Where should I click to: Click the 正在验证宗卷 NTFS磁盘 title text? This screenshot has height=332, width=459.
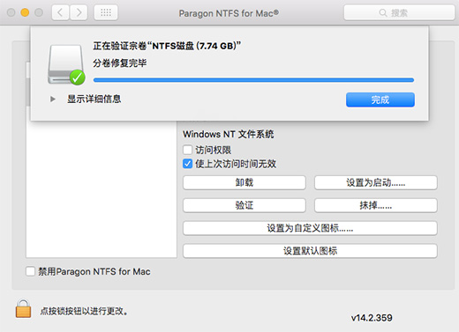tap(167, 46)
